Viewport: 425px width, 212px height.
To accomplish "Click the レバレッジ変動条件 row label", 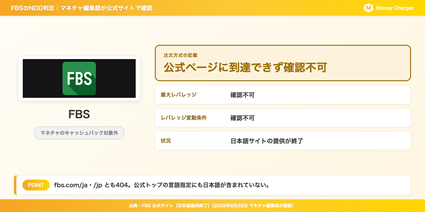I will click(184, 118).
